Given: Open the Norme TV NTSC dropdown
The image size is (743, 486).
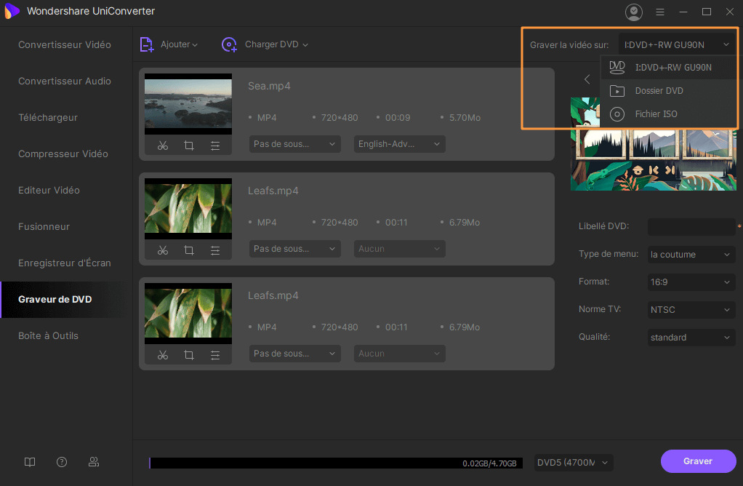Looking at the screenshot, I should [x=691, y=310].
